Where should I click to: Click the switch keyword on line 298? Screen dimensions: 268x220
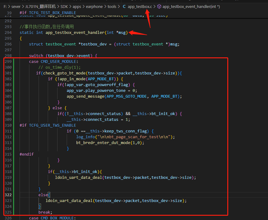(36, 56)
